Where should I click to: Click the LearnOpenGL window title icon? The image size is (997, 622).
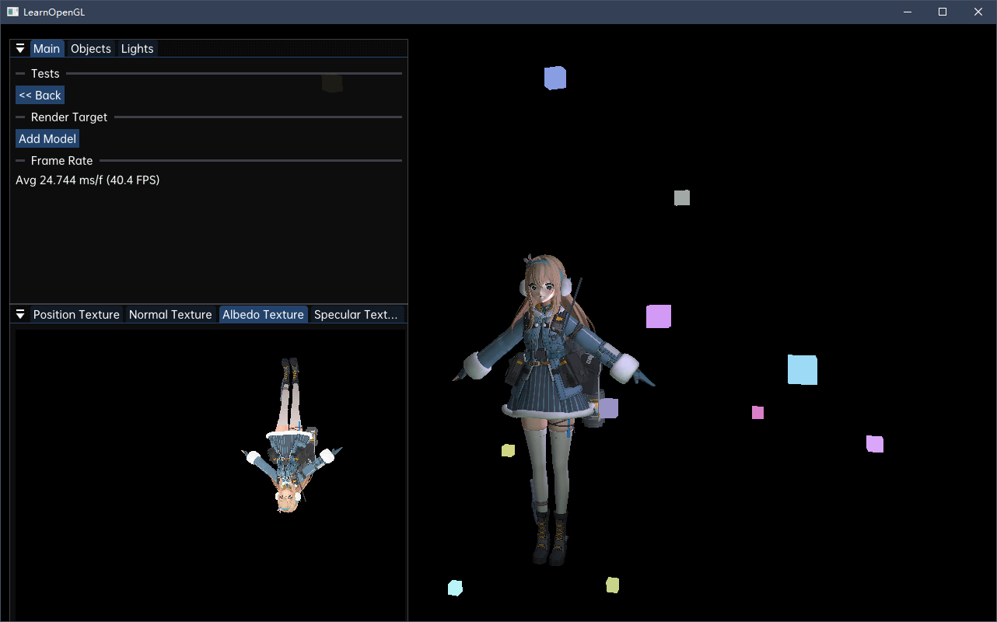(x=12, y=12)
